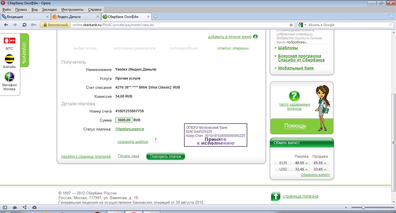
Task: Bookmark page with the star icon
Action: 291,25
